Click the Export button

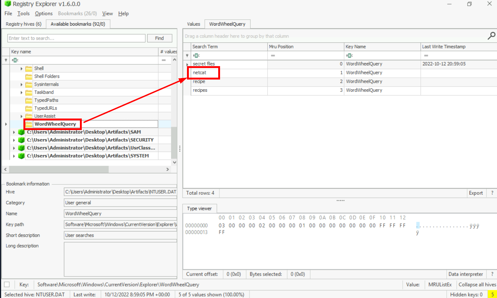pos(475,193)
